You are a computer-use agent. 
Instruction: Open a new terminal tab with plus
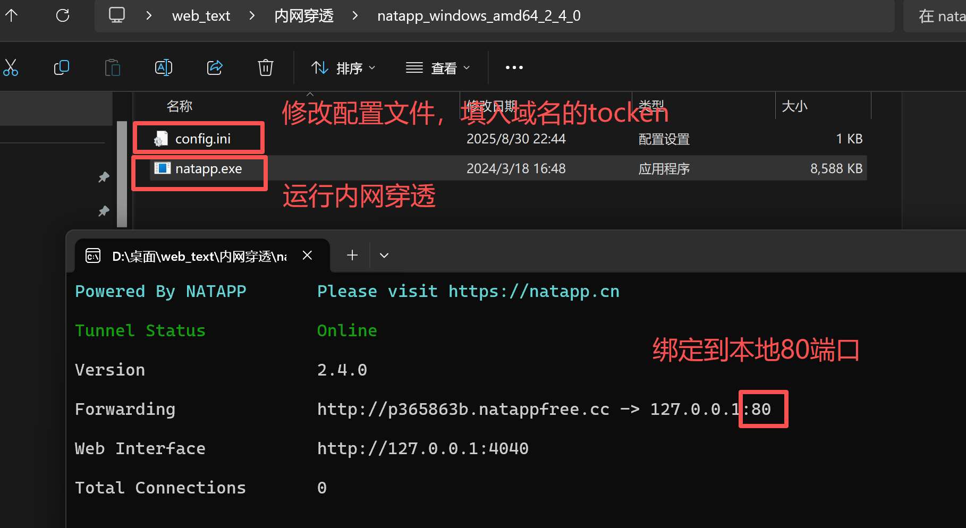[x=352, y=256]
